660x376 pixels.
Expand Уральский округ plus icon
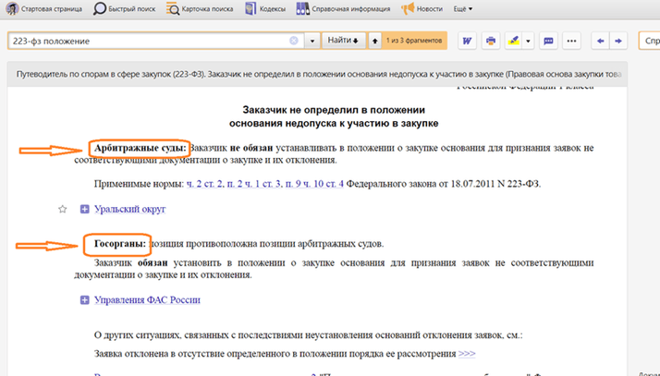pyautogui.click(x=85, y=209)
